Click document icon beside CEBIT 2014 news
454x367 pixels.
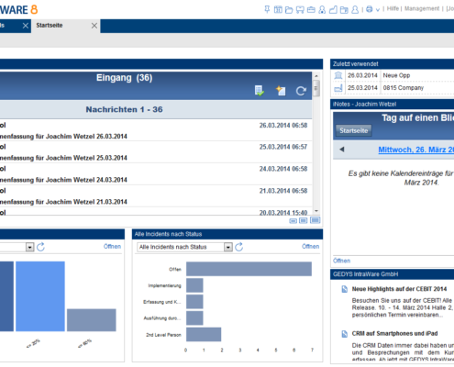click(x=344, y=289)
